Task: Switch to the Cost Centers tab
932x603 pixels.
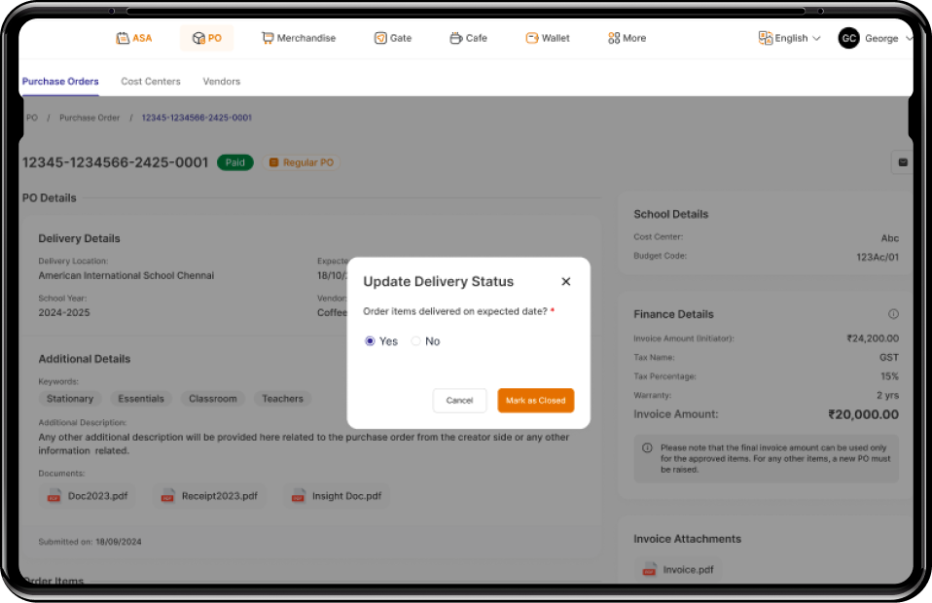Action: 151,82
